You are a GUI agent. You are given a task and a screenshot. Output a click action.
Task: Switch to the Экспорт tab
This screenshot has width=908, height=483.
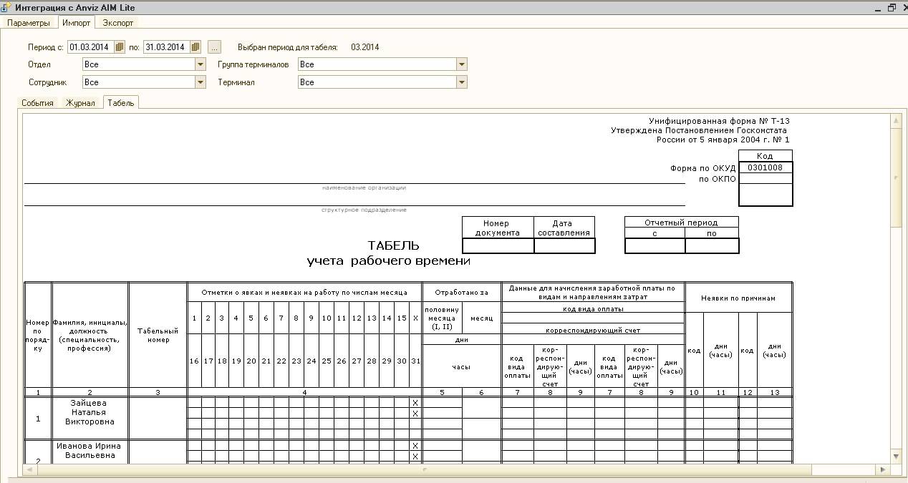pos(118,22)
